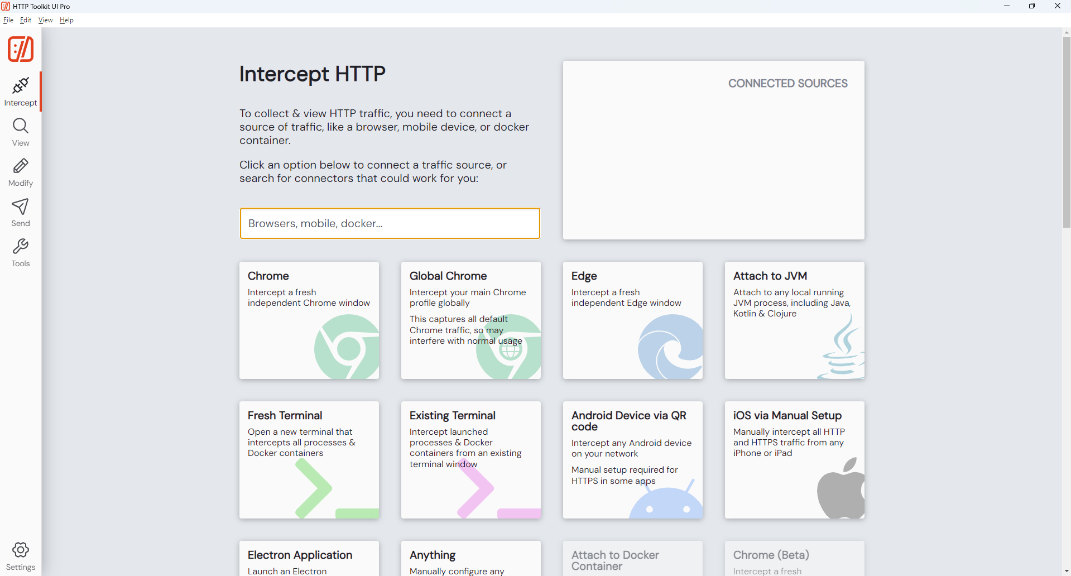Click the Android robot icon
The width and height of the screenshot is (1071, 576).
[666, 498]
